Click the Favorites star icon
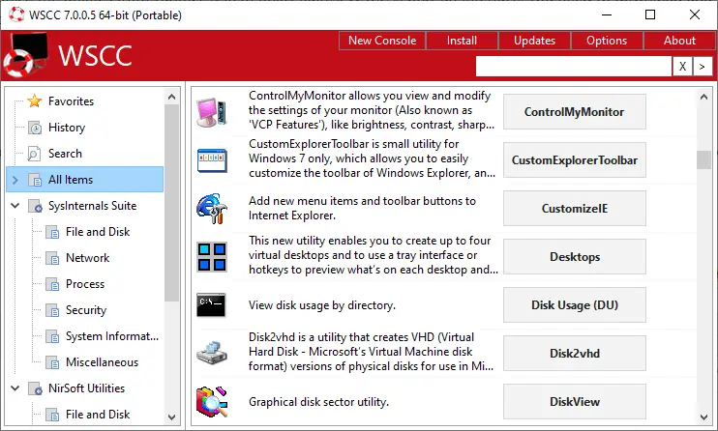The image size is (718, 431). click(34, 101)
